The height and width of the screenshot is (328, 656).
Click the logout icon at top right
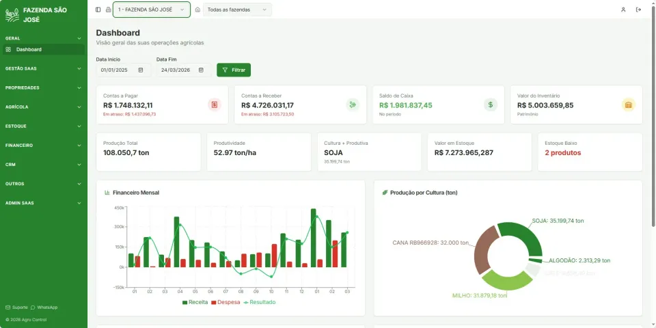pyautogui.click(x=638, y=10)
